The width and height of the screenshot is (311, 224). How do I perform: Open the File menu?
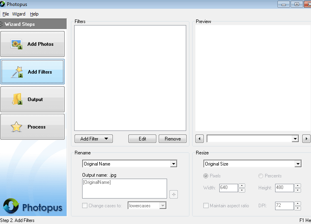tap(6, 14)
